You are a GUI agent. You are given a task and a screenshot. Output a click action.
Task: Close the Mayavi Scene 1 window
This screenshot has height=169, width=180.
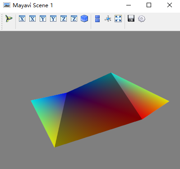pyautogui.click(x=170, y=5)
